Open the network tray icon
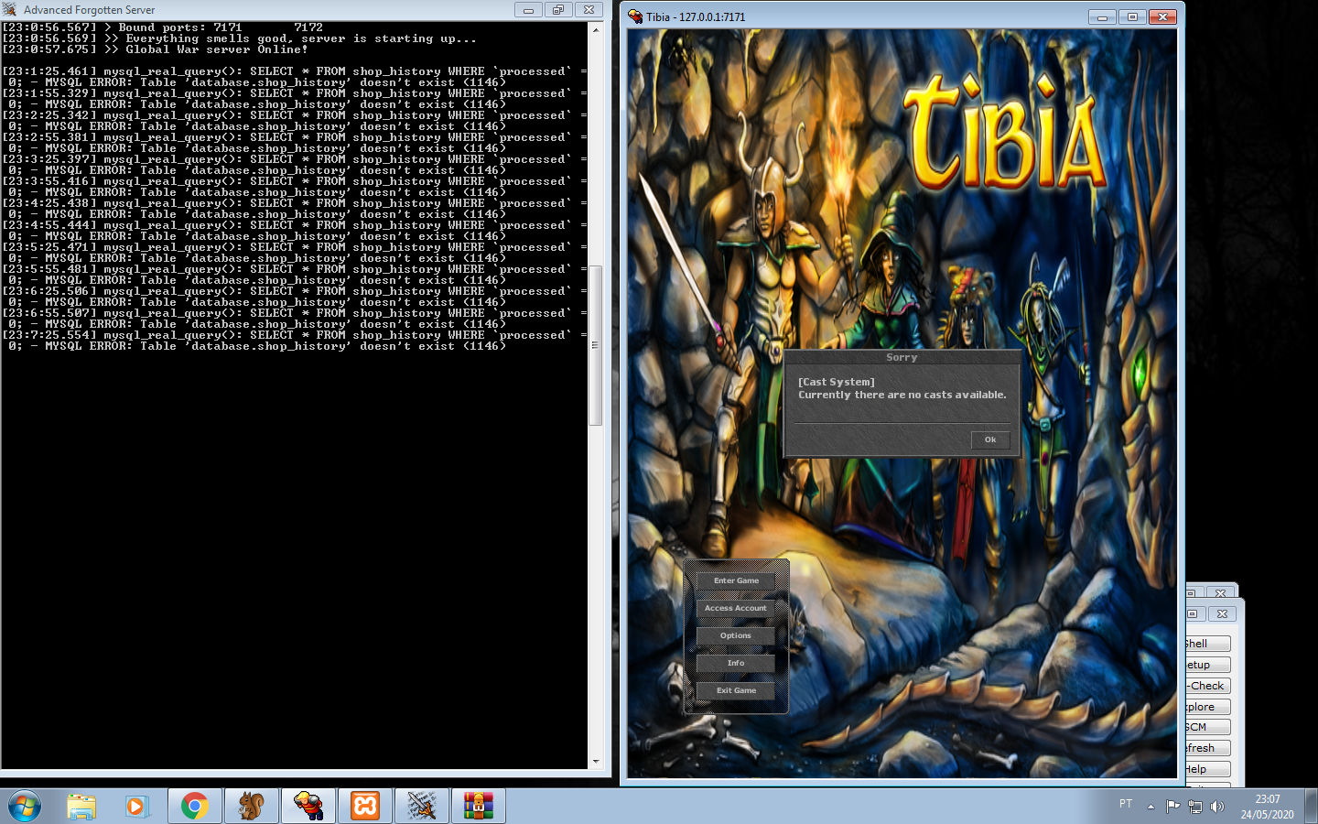The image size is (1318, 824). click(x=1194, y=807)
